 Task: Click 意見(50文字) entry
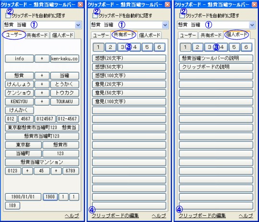129,93
